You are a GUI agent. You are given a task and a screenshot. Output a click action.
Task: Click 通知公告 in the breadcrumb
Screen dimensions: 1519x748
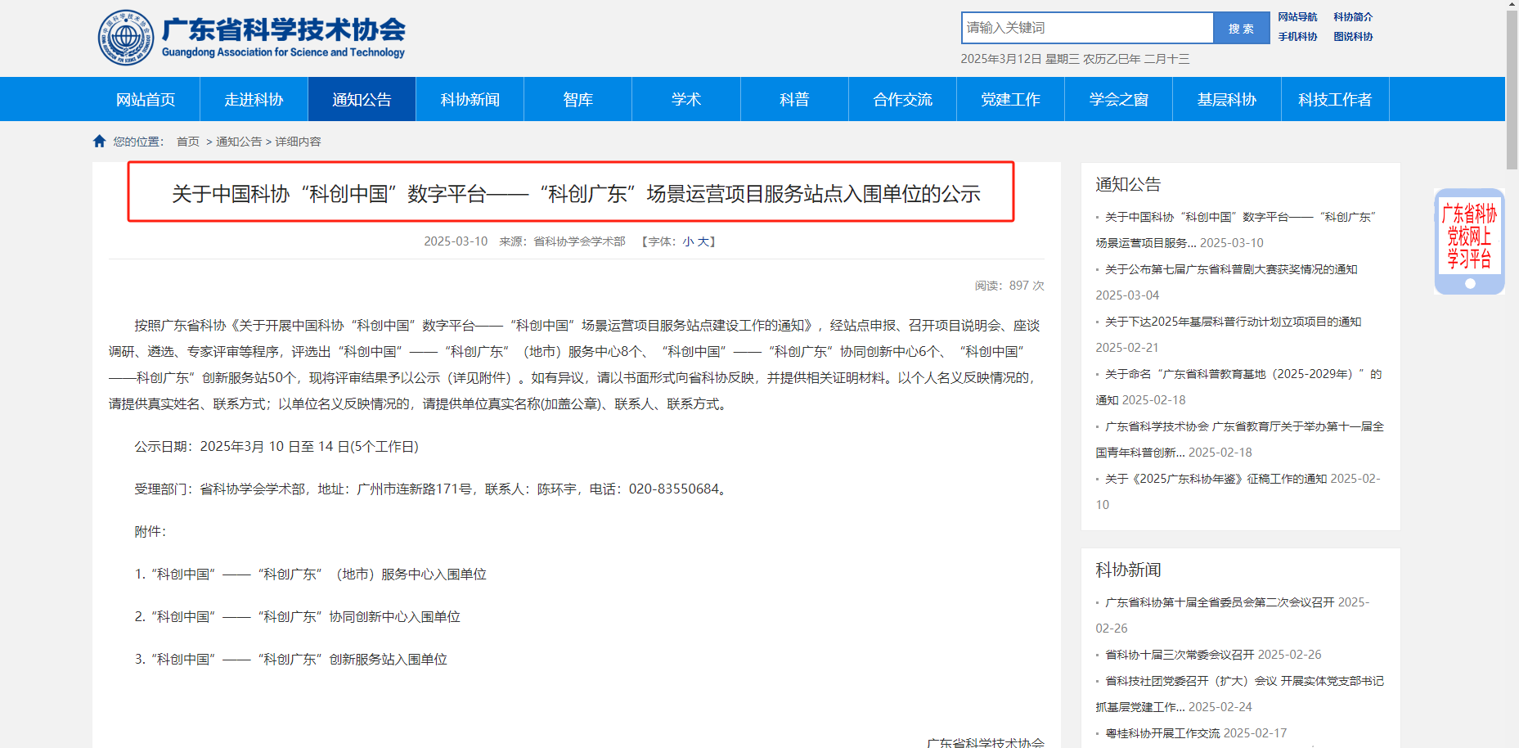239,142
